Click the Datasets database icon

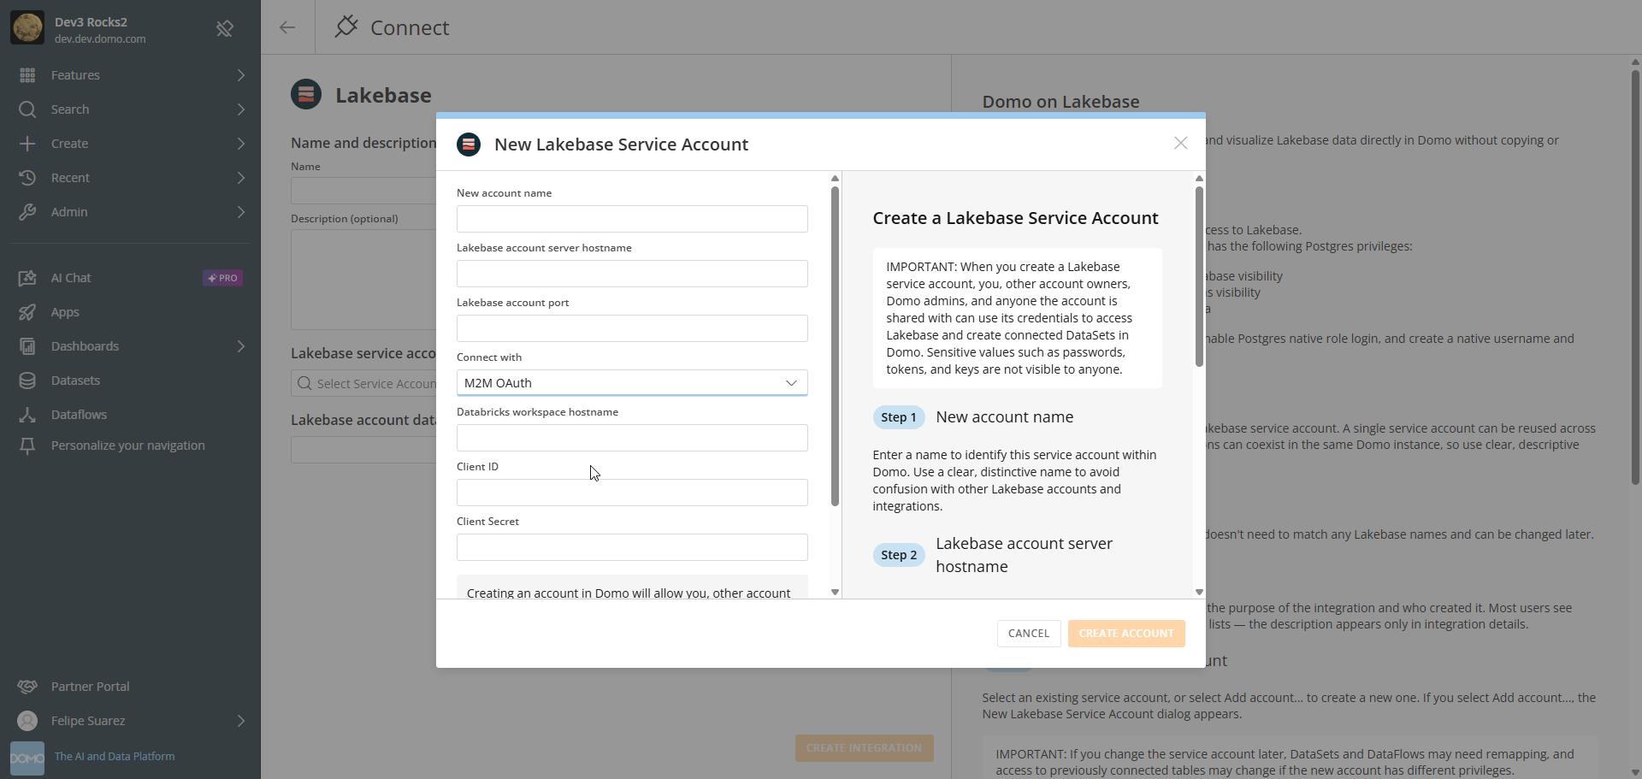pyautogui.click(x=27, y=381)
